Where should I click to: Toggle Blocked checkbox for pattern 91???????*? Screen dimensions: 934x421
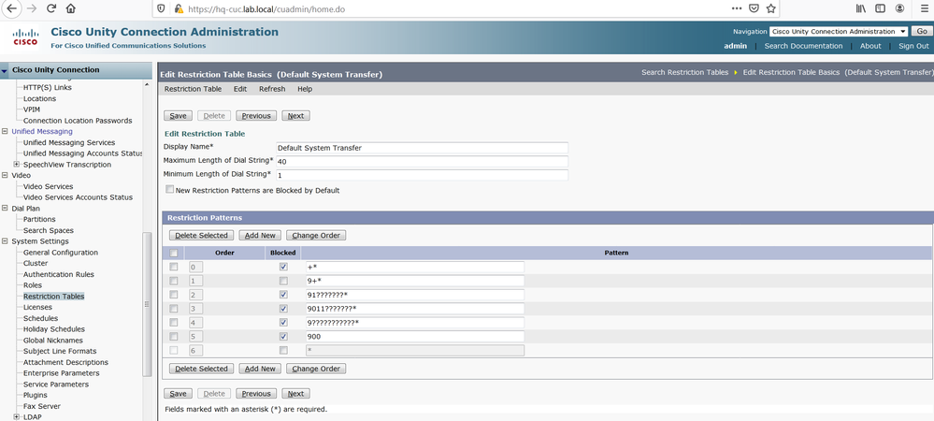283,295
